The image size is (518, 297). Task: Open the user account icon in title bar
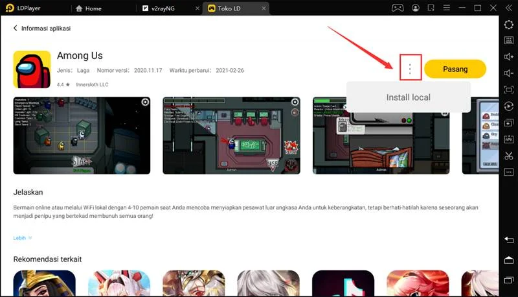pyautogui.click(x=416, y=8)
